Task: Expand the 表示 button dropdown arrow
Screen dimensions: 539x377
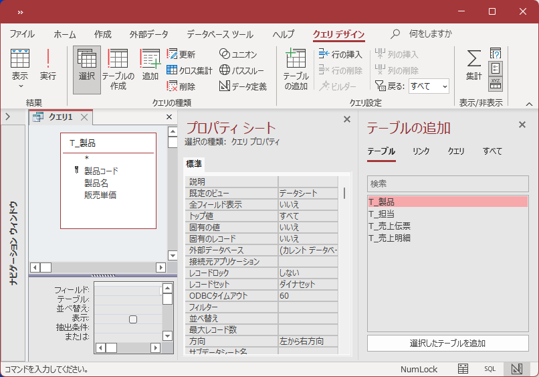Action: tap(21, 86)
